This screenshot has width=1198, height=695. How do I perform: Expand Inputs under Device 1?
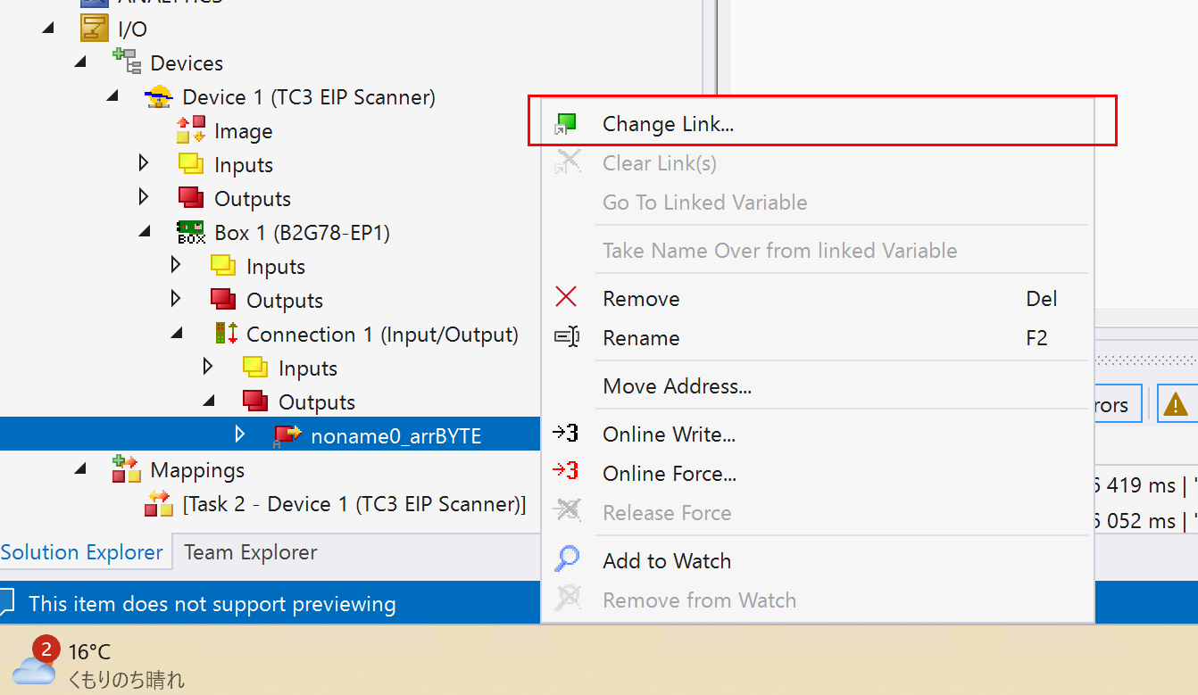click(x=144, y=164)
